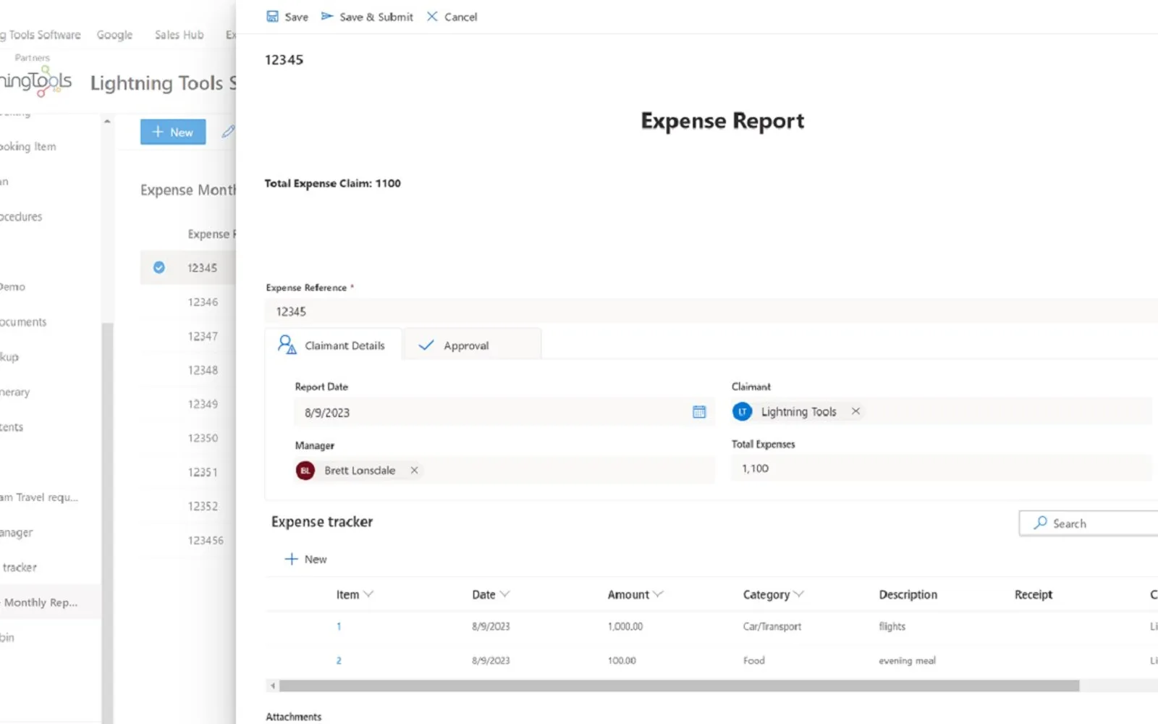Viewport: 1158px width, 724px height.
Task: Click the Receipt column header
Action: (x=1034, y=594)
